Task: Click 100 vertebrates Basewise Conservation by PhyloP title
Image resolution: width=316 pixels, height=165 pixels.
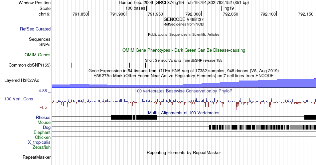Action: coord(184,91)
